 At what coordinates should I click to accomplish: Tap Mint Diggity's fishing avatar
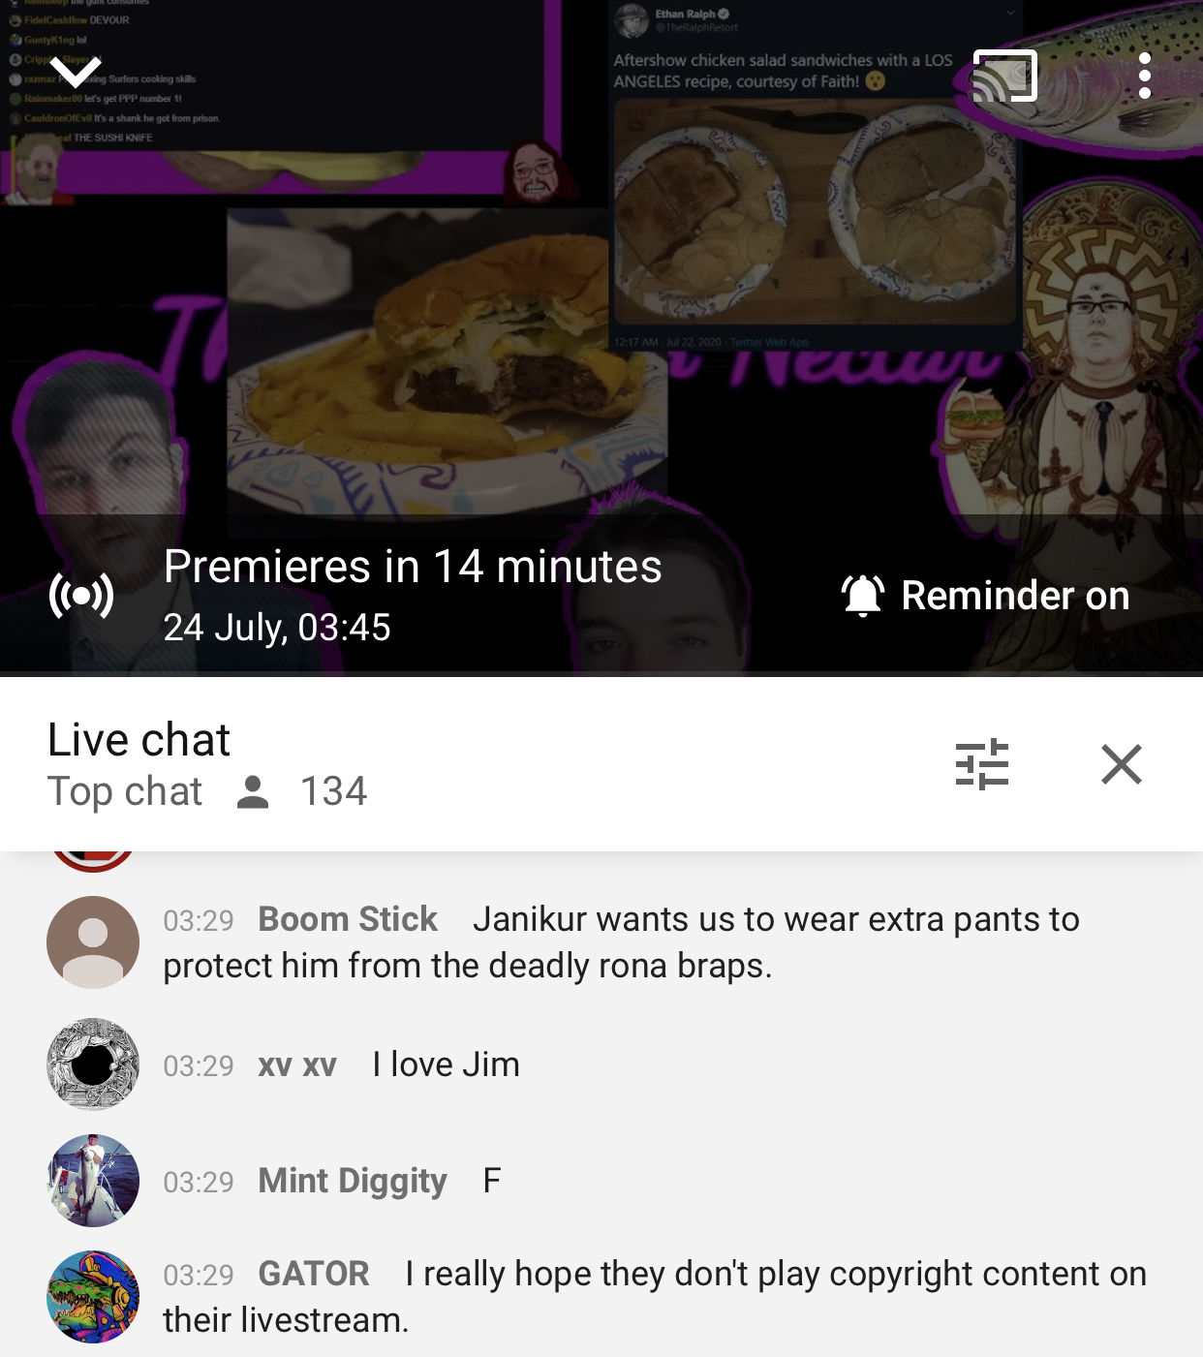pyautogui.click(x=93, y=1181)
